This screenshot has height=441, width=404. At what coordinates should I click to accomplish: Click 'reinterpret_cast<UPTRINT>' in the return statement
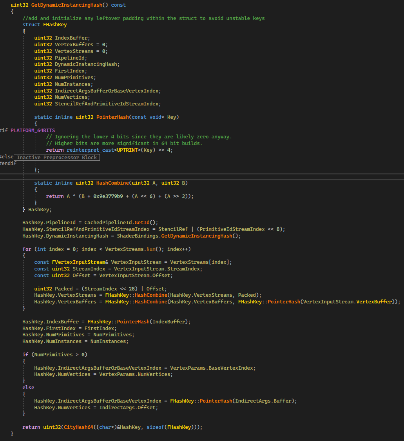coord(103,150)
